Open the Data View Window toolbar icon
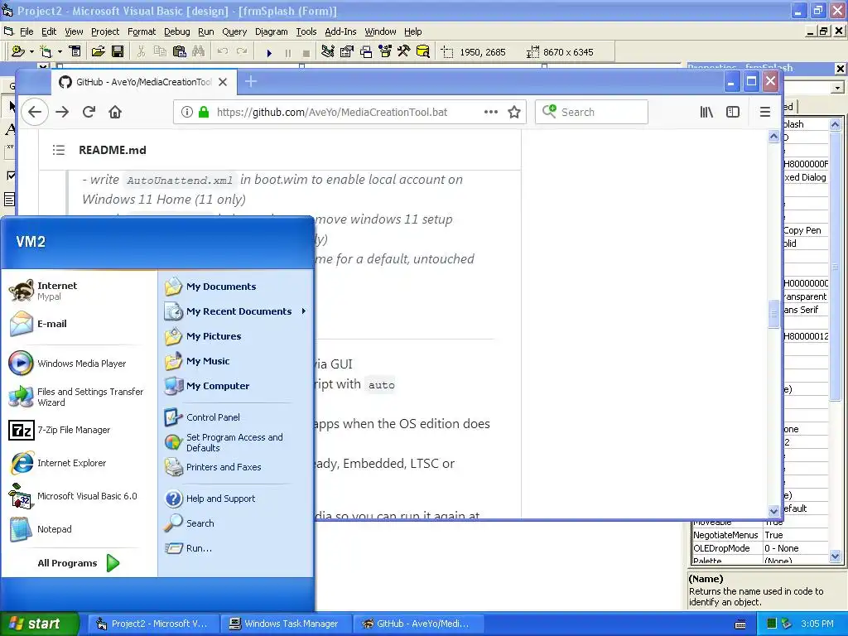This screenshot has width=848, height=636. [x=423, y=51]
